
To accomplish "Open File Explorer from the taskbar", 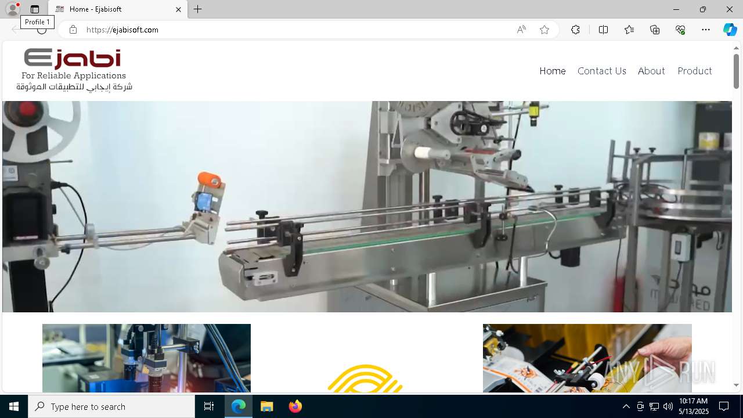I will [x=267, y=406].
